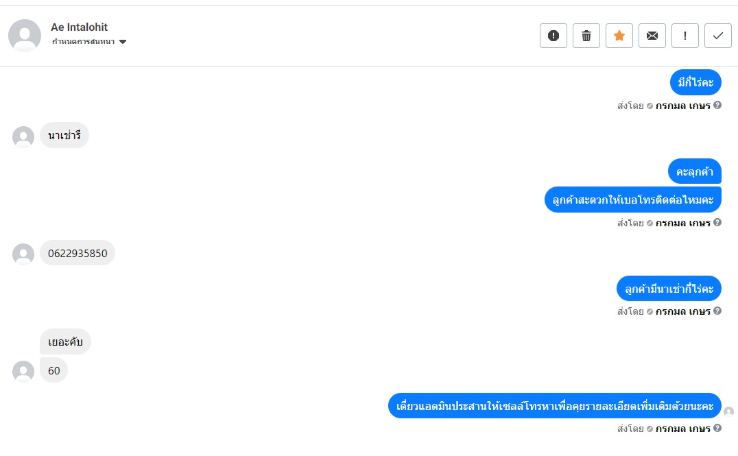Click sender avatar beside นาเช่ารึ message

click(x=23, y=136)
